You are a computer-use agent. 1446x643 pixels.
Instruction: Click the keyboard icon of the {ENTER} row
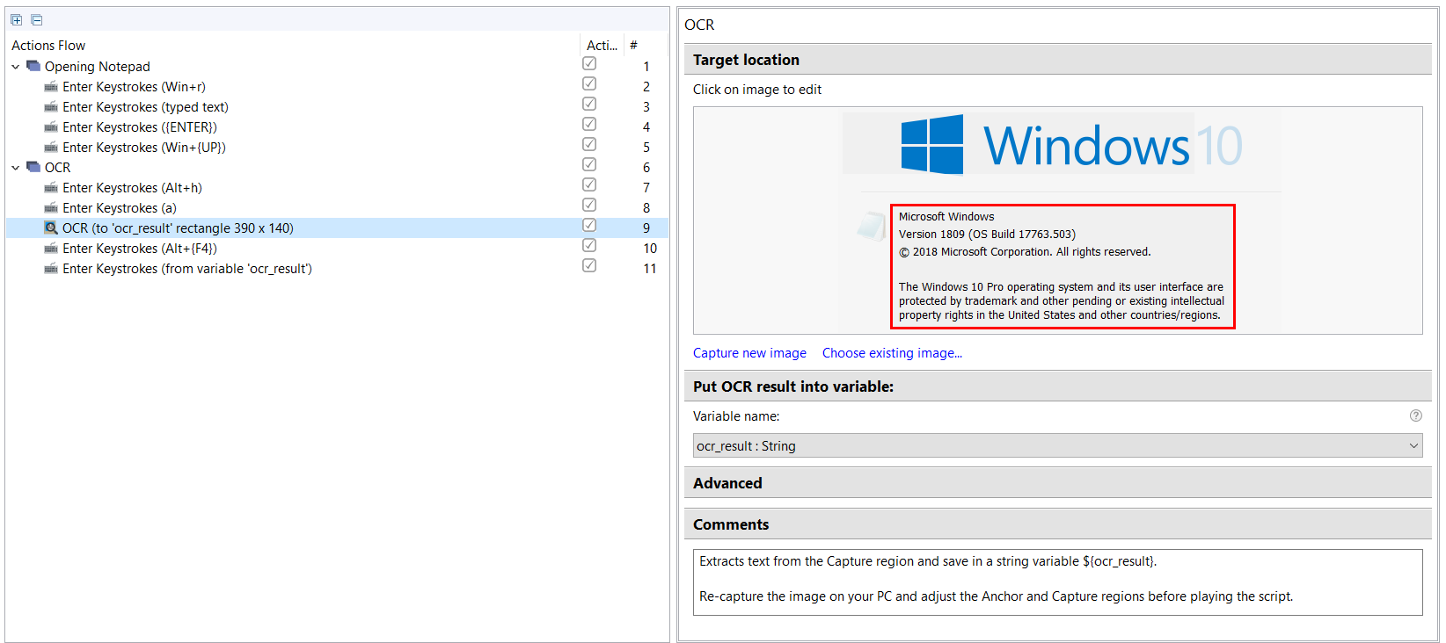[x=51, y=127]
